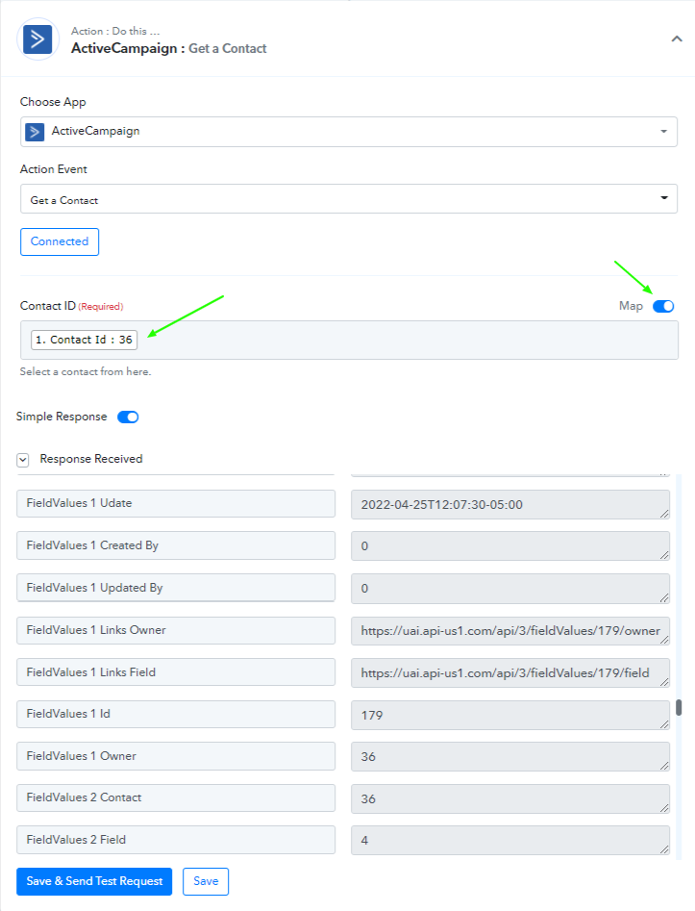Click the resize handle on Udate value box
The image size is (695, 911).
(x=664, y=514)
